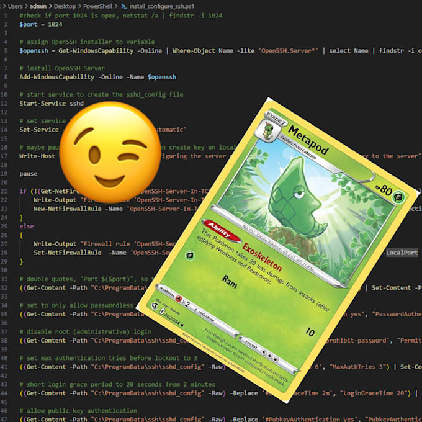Click the $openssh variable on line 8

point(162,77)
